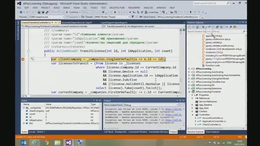Click View Code icon in Solution Explorer
Screen dimensions: 260x146
(x=227, y=27)
